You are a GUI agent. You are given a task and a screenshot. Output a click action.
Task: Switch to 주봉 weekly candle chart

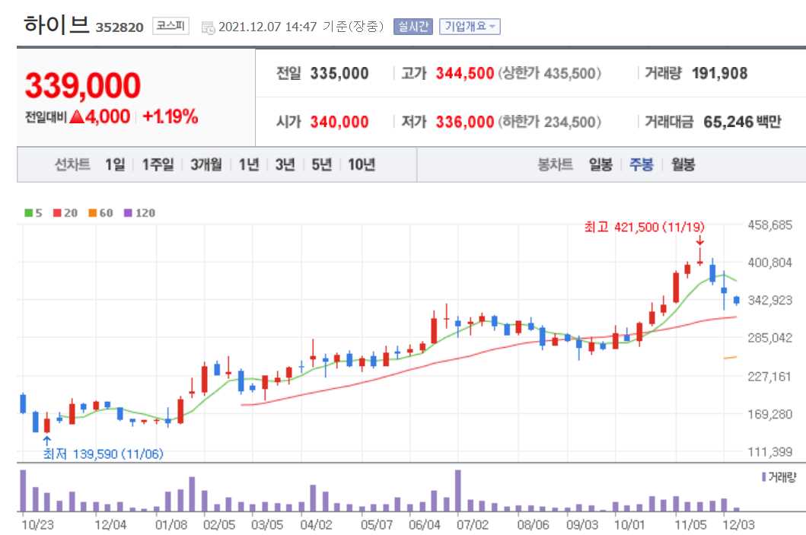click(x=642, y=164)
